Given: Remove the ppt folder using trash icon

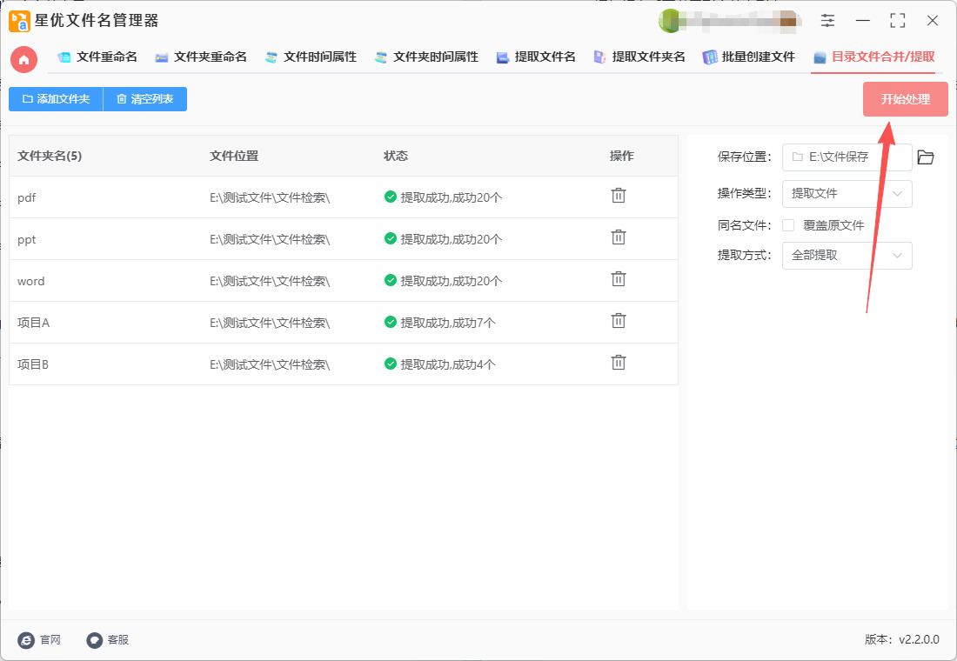Looking at the screenshot, I should coord(619,237).
